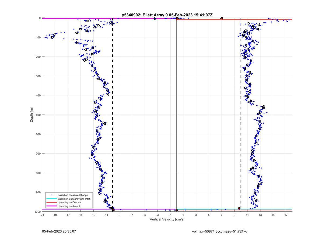Click legend entry 'Upwelling on Ascent'
Image resolution: width=323 pixels, height=238 pixels.
[69, 206]
